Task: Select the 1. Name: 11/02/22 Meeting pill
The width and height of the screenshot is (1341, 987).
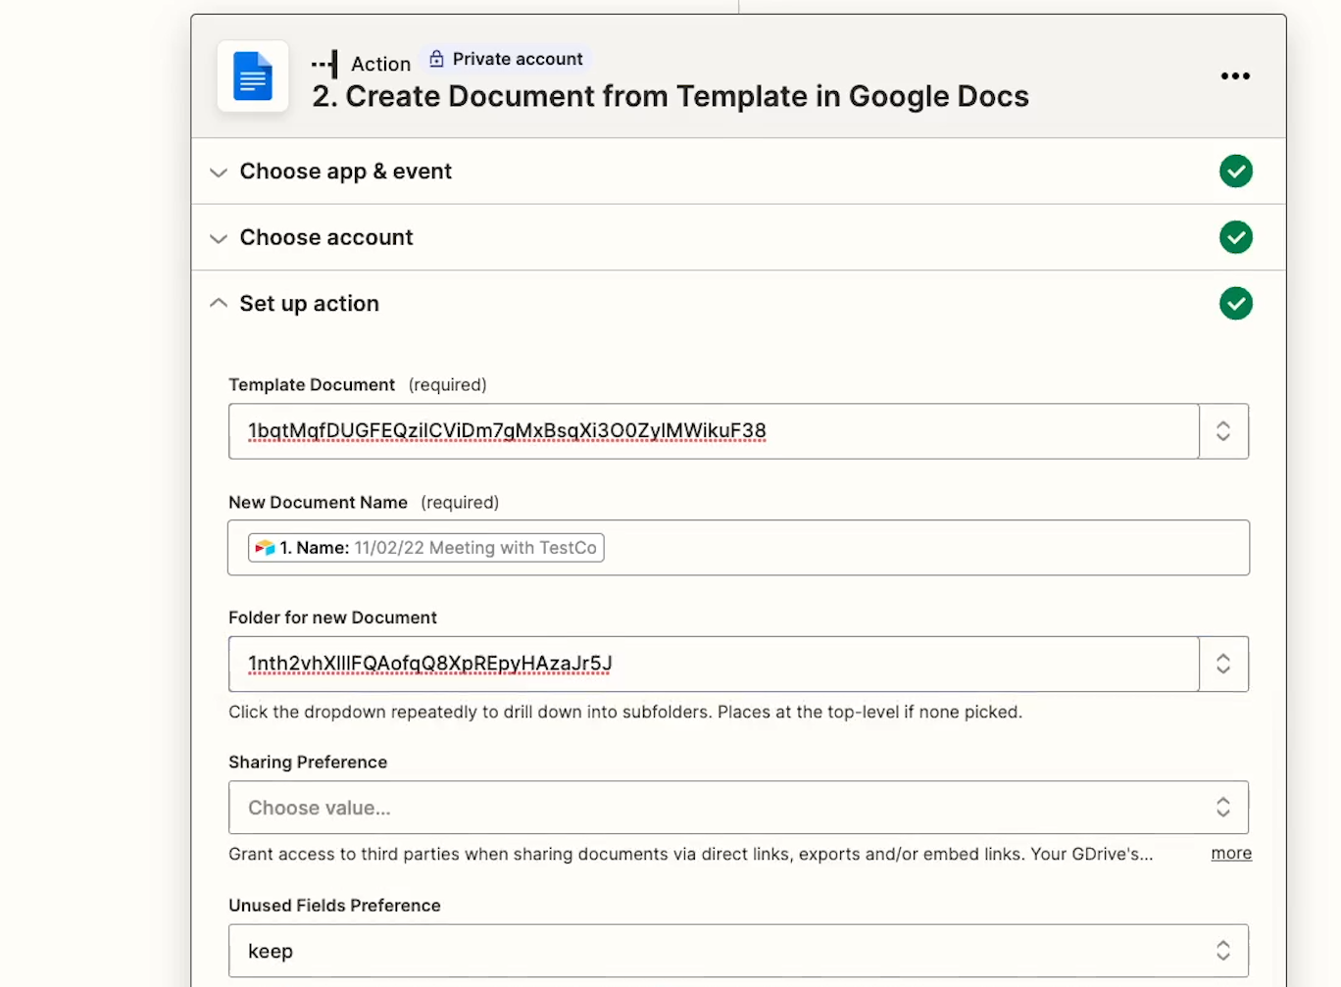Action: pos(425,548)
